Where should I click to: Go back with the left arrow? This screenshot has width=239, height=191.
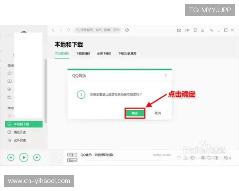(53, 30)
